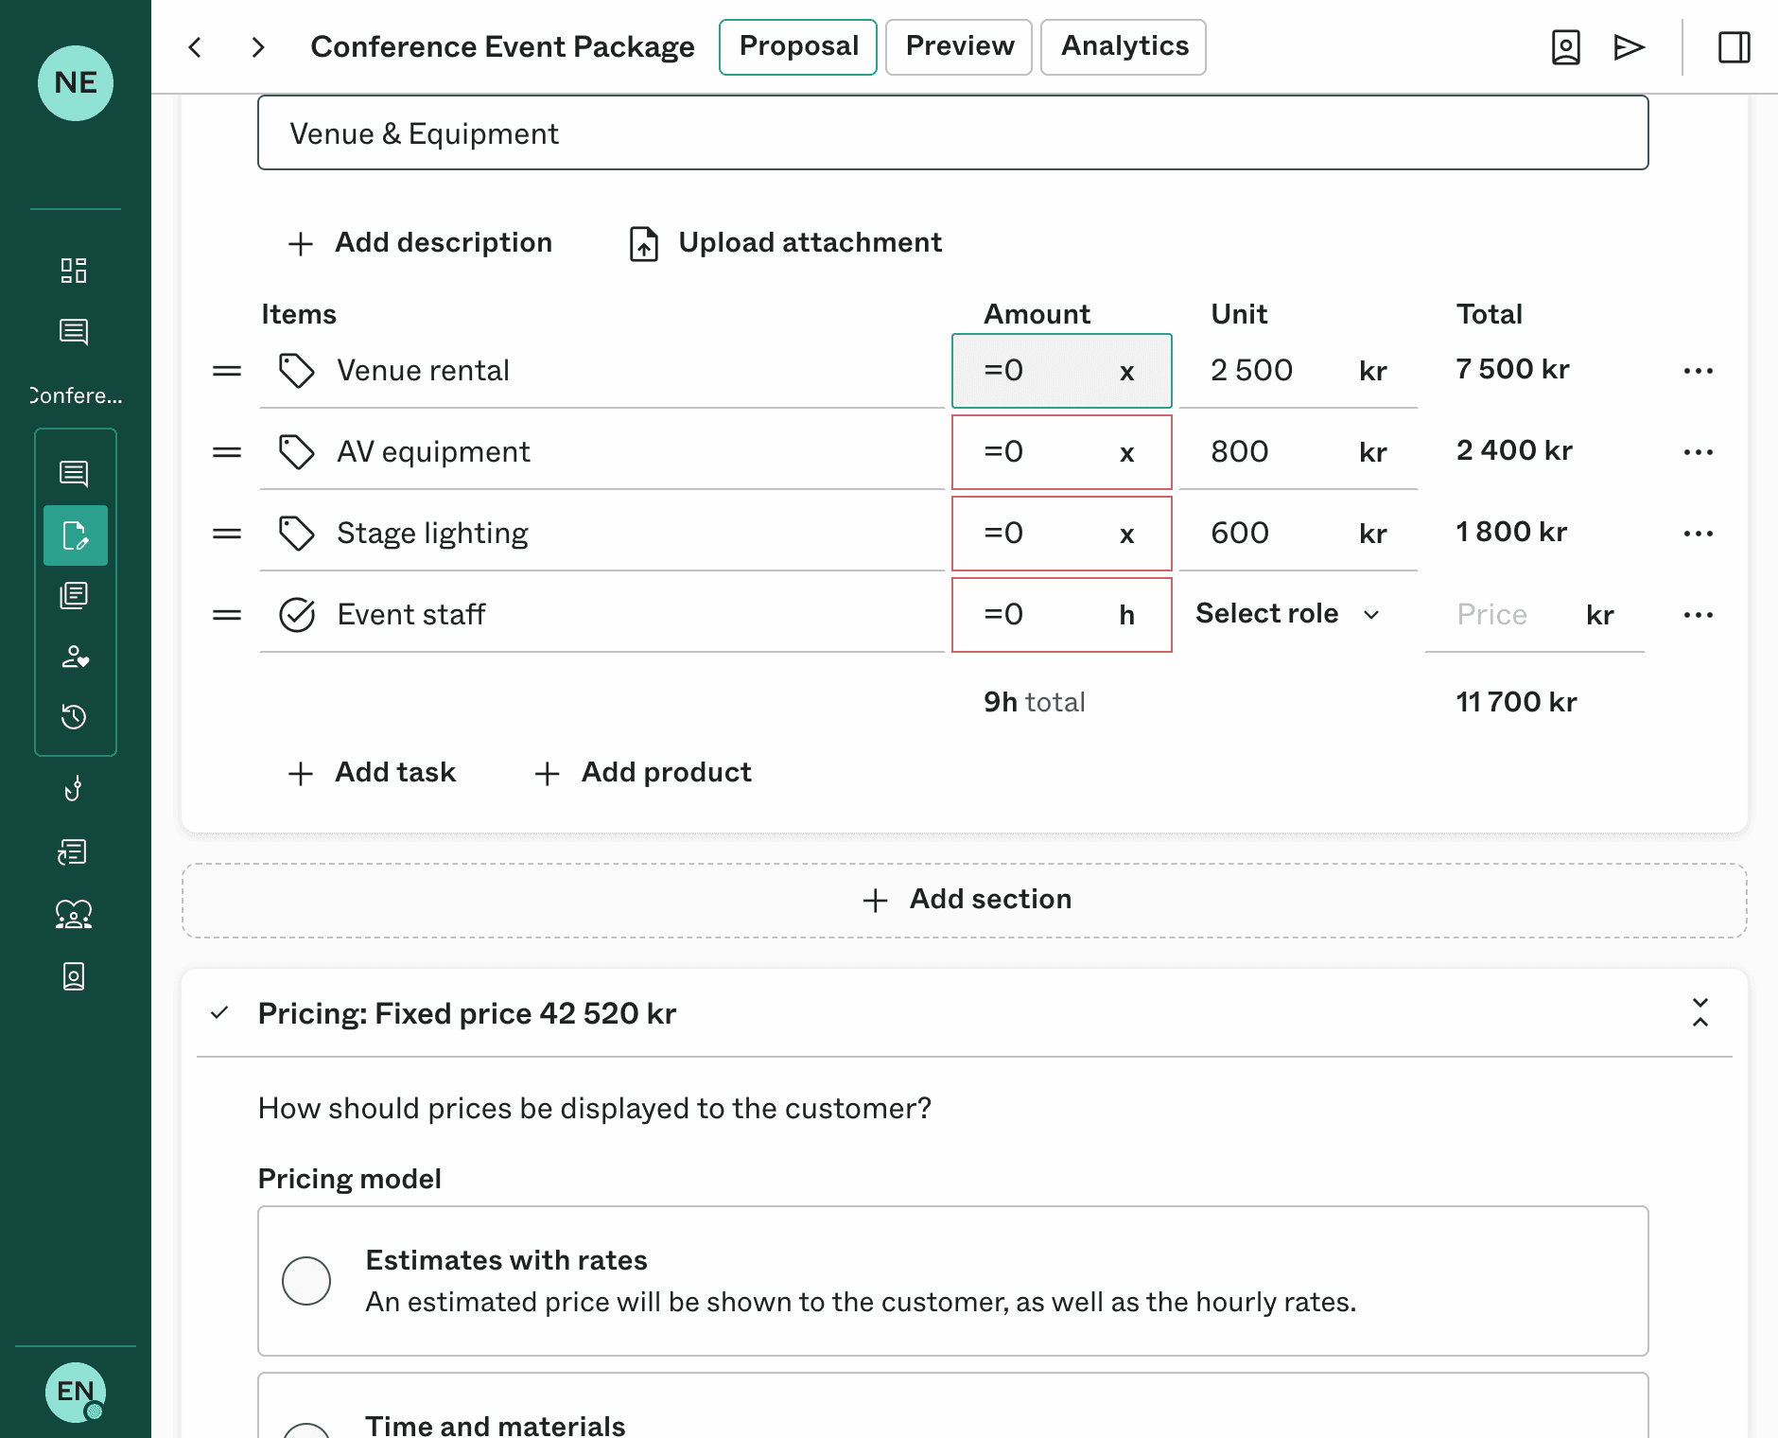Switch to the Analytics tab
The width and height of the screenshot is (1778, 1438).
[1123, 46]
